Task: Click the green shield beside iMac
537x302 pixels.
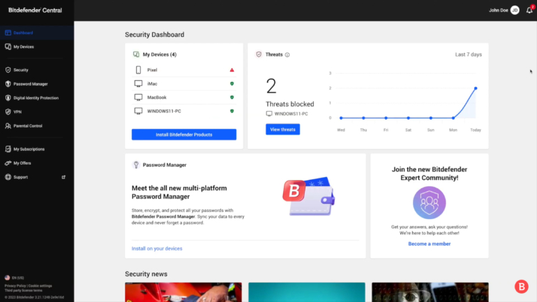Action: [232, 84]
